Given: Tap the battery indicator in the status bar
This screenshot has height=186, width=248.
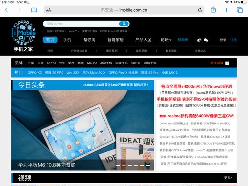Looking at the screenshot, I should point(243,2).
